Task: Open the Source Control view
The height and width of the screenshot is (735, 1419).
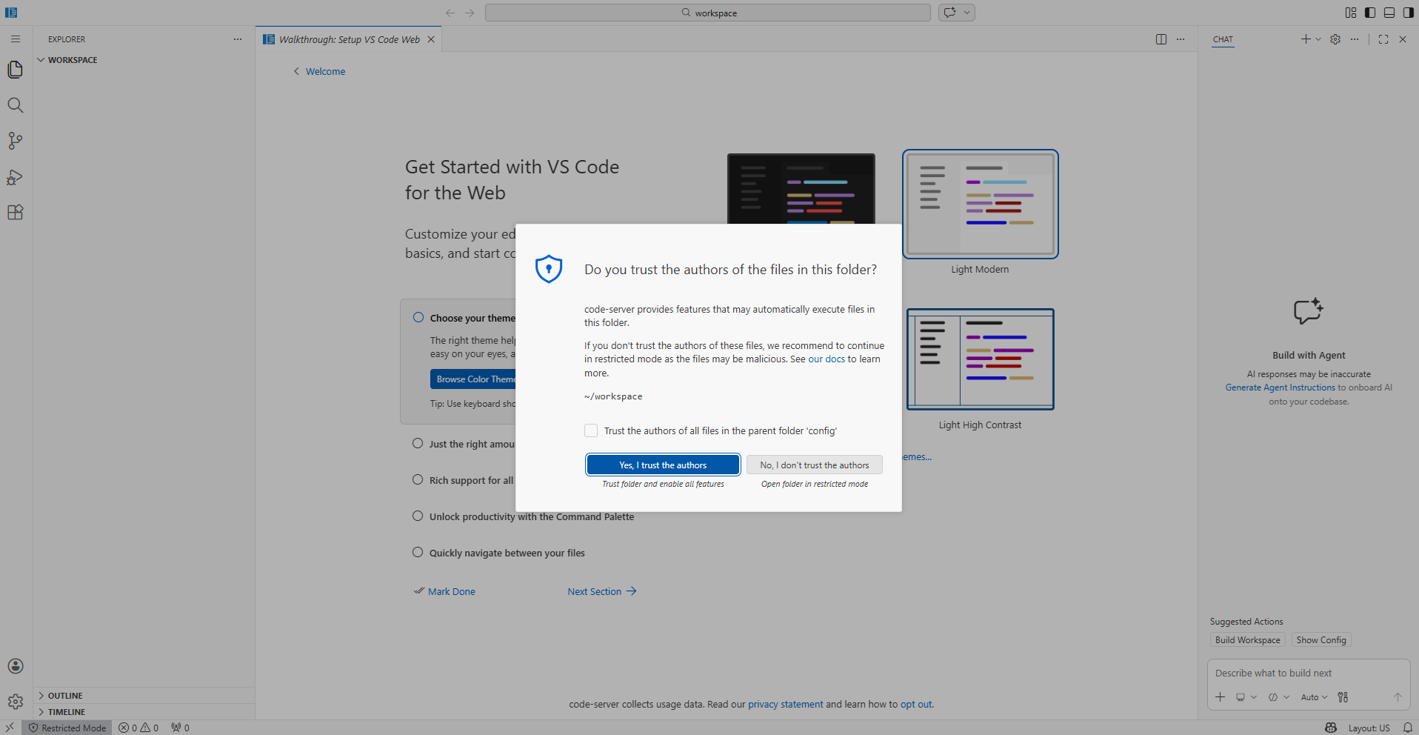Action: (x=16, y=141)
